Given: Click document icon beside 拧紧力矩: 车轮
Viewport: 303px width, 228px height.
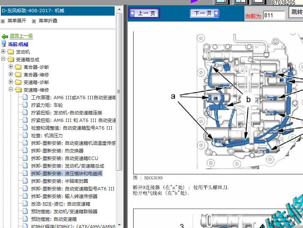Looking at the screenshot, I should pyautogui.click(x=25, y=105).
